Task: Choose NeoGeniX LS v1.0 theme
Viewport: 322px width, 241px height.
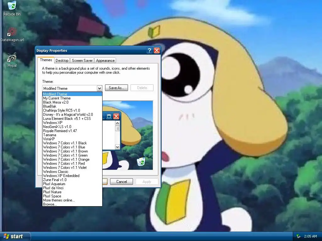Action: coord(72,127)
